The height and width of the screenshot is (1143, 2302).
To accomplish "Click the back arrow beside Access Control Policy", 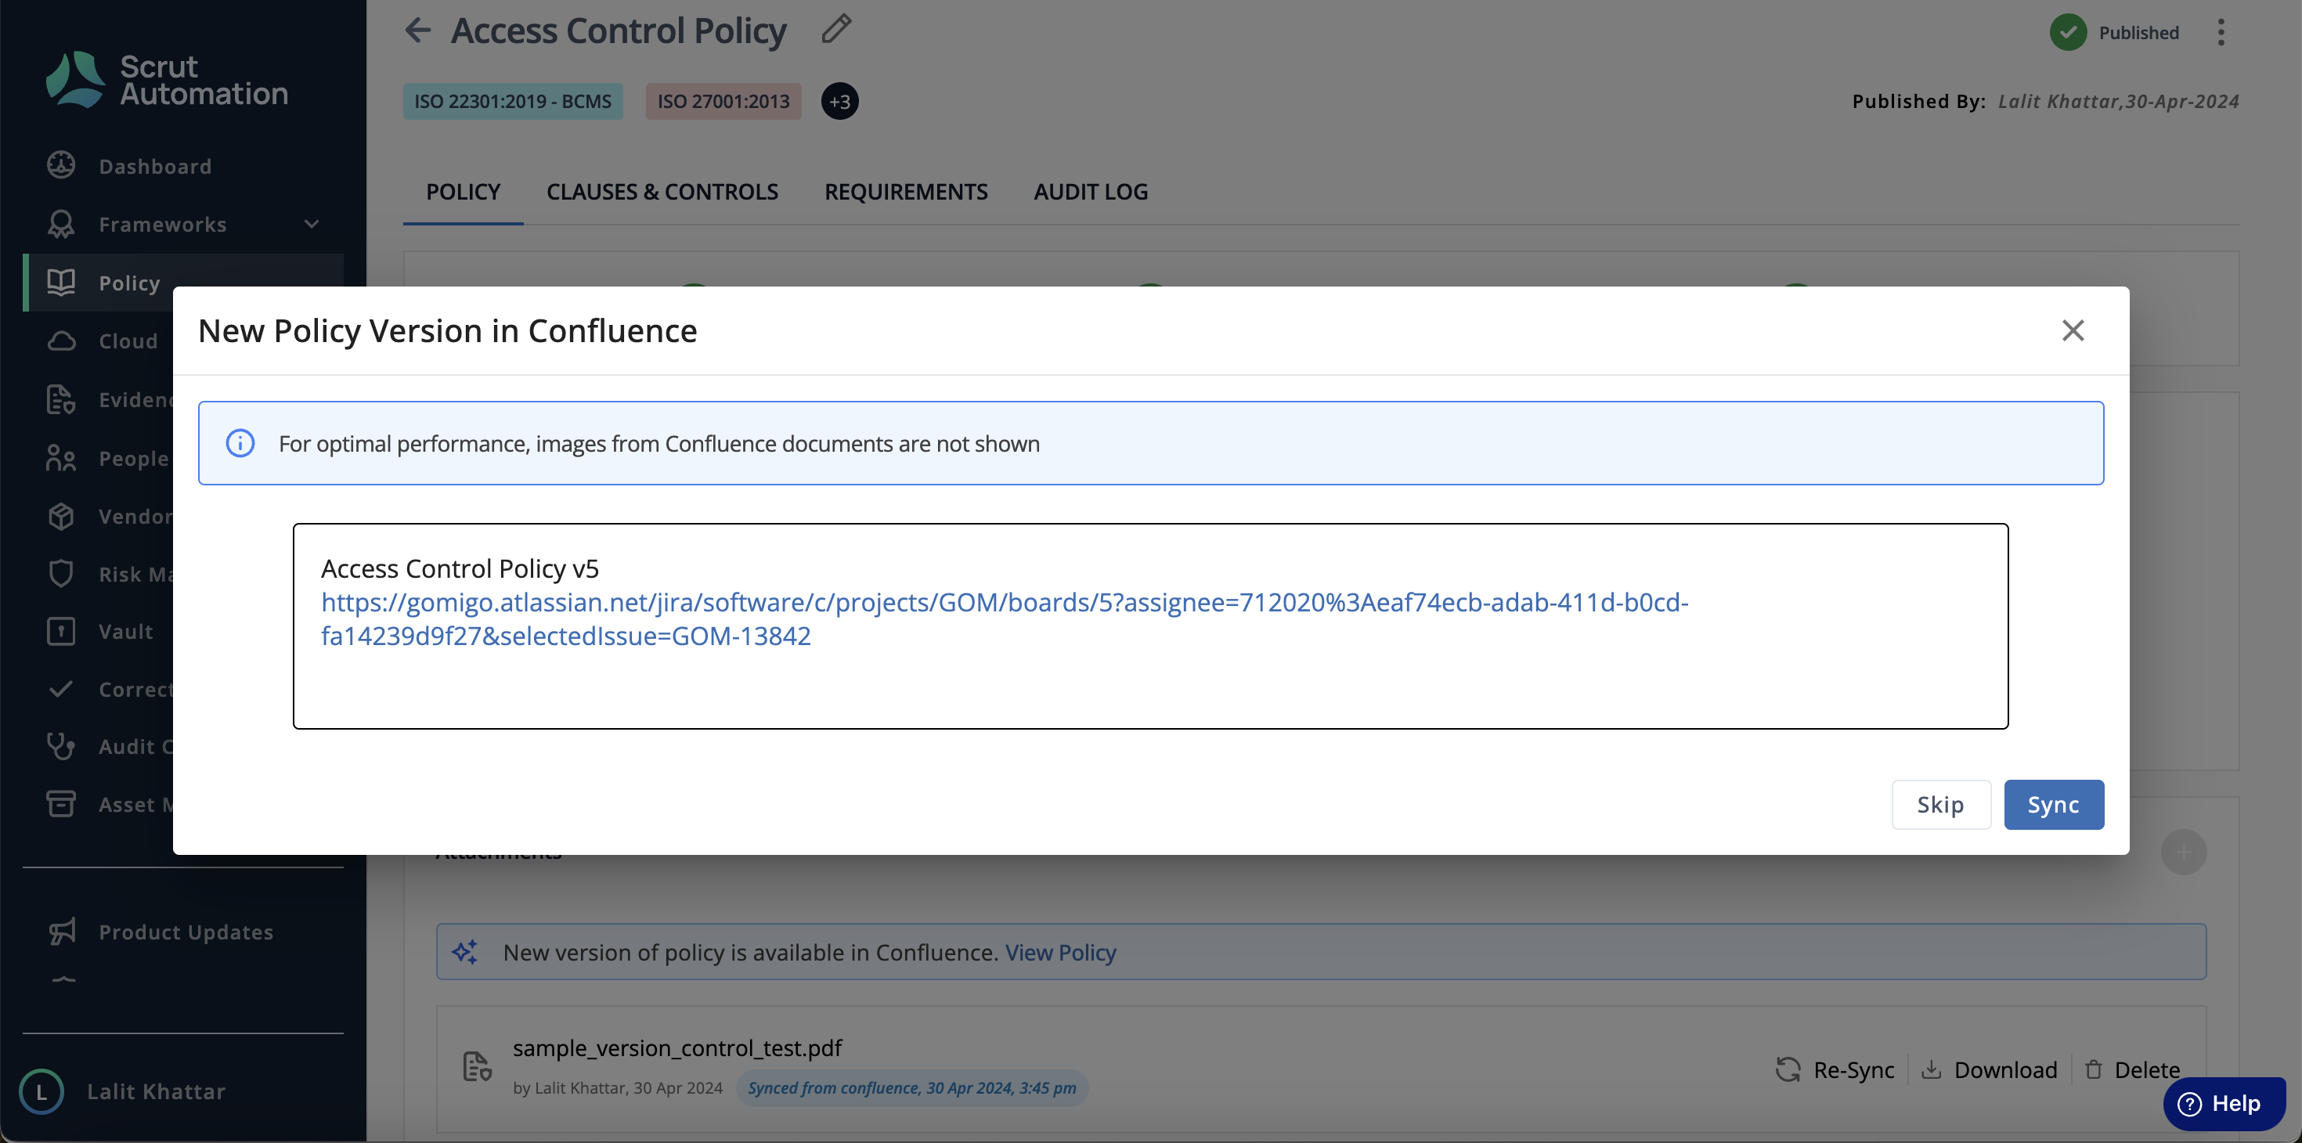I will point(417,31).
